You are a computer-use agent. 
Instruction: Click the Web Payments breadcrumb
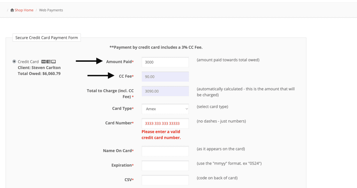click(x=51, y=10)
